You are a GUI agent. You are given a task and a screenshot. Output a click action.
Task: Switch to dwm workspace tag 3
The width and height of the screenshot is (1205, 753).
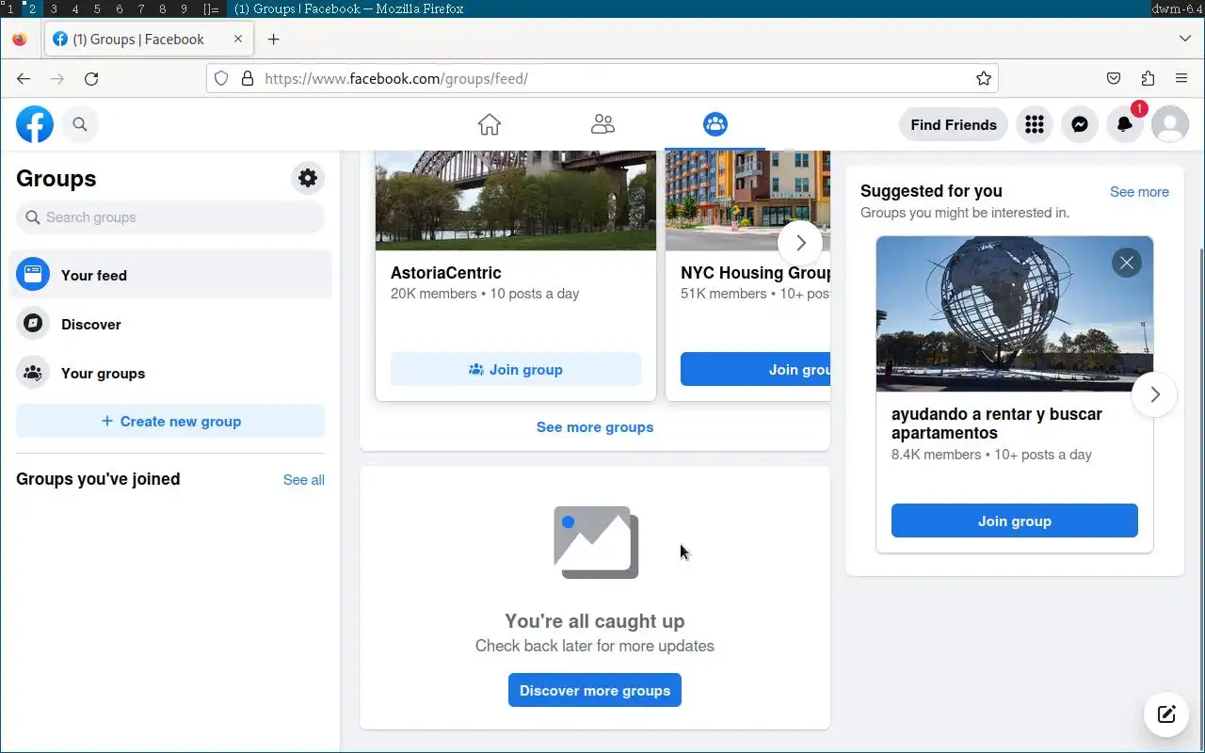click(54, 8)
